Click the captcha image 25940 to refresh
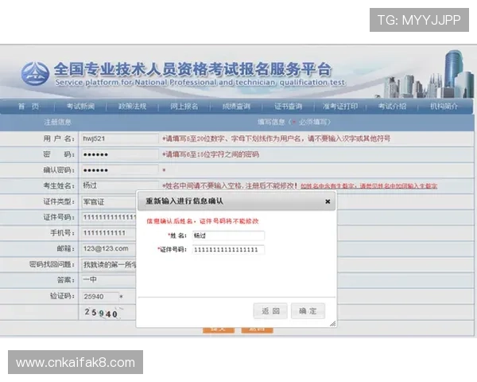 pyautogui.click(x=101, y=313)
